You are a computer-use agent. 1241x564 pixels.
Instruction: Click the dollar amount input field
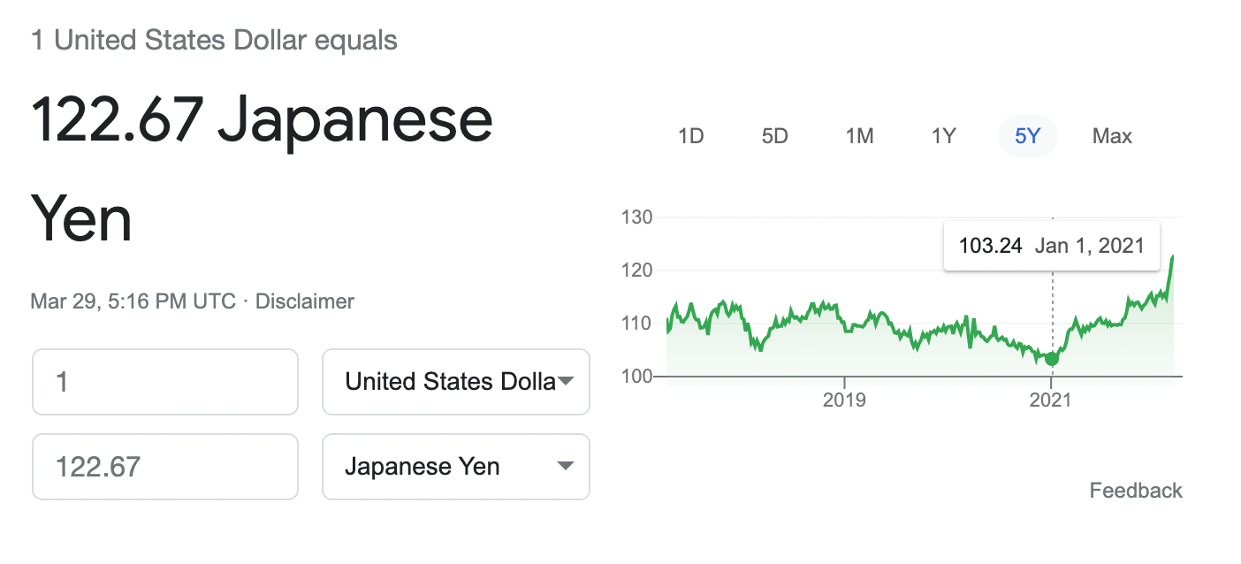pos(165,382)
